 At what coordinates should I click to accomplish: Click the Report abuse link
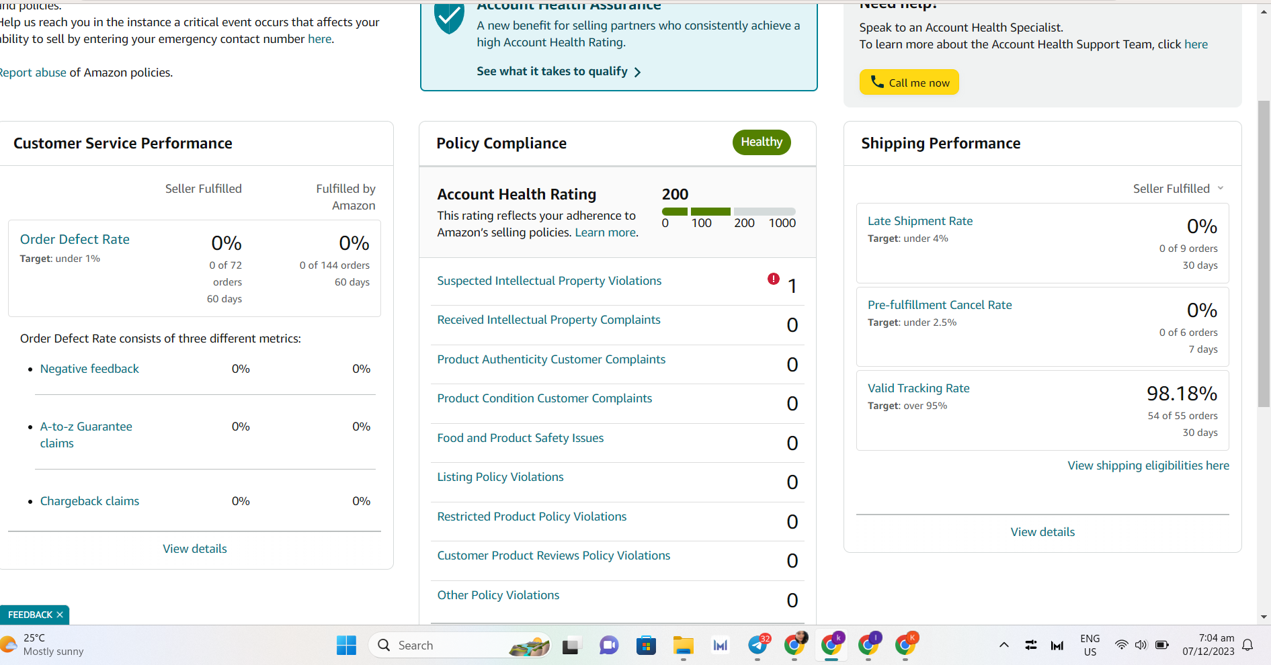tap(33, 73)
